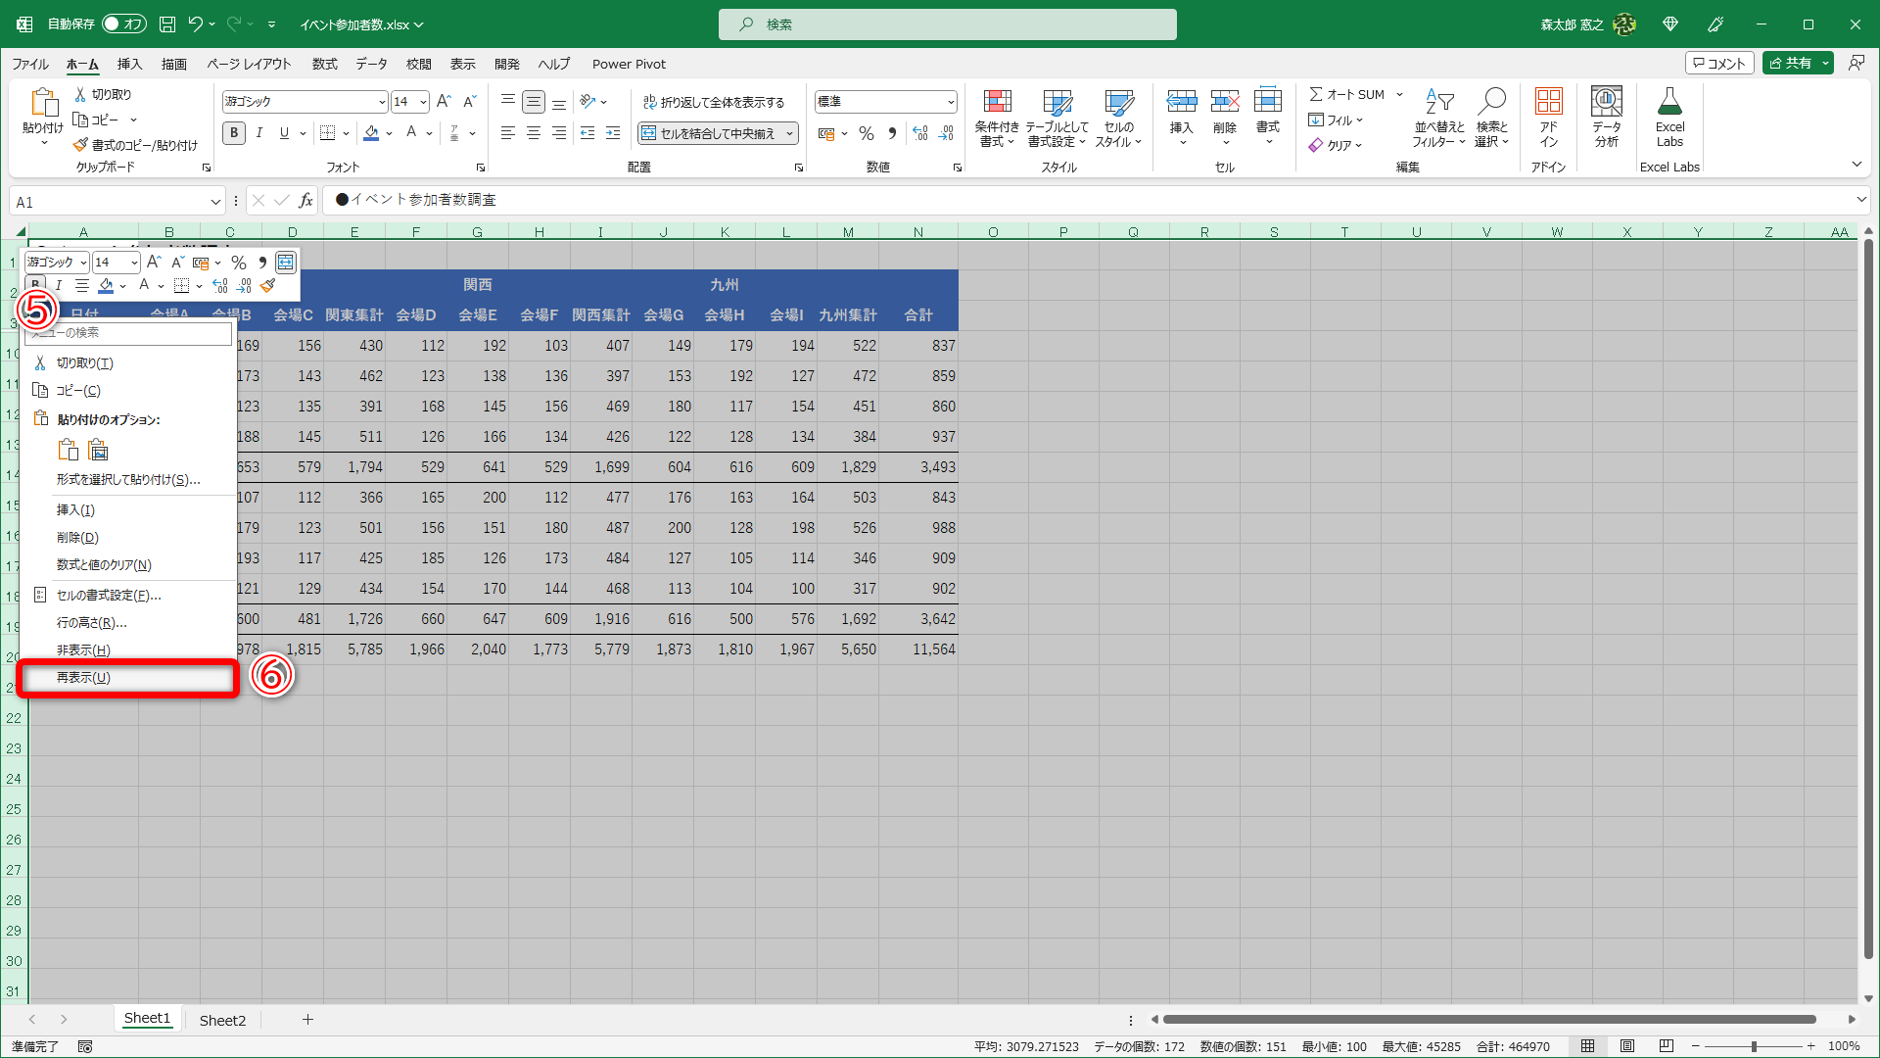Click the Percent Style button in the ribbon

click(867, 133)
